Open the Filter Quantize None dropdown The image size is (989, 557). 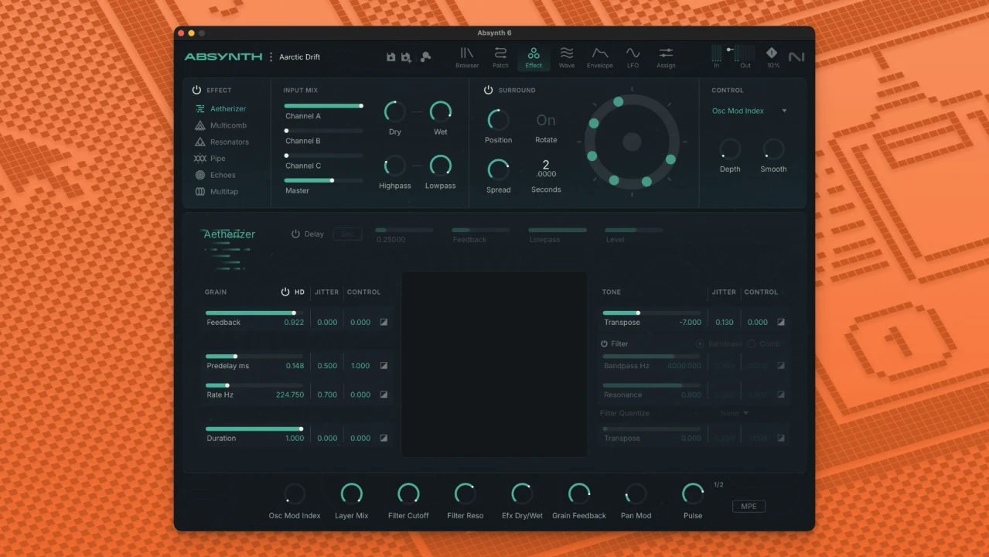[734, 413]
